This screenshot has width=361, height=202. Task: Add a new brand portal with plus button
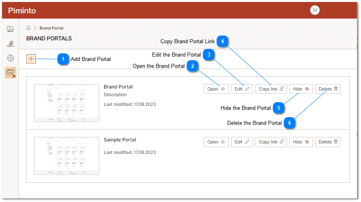pyautogui.click(x=31, y=59)
